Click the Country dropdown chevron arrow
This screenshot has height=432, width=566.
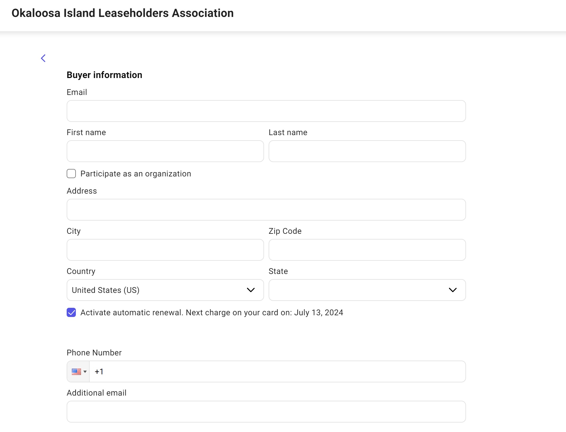pos(251,290)
